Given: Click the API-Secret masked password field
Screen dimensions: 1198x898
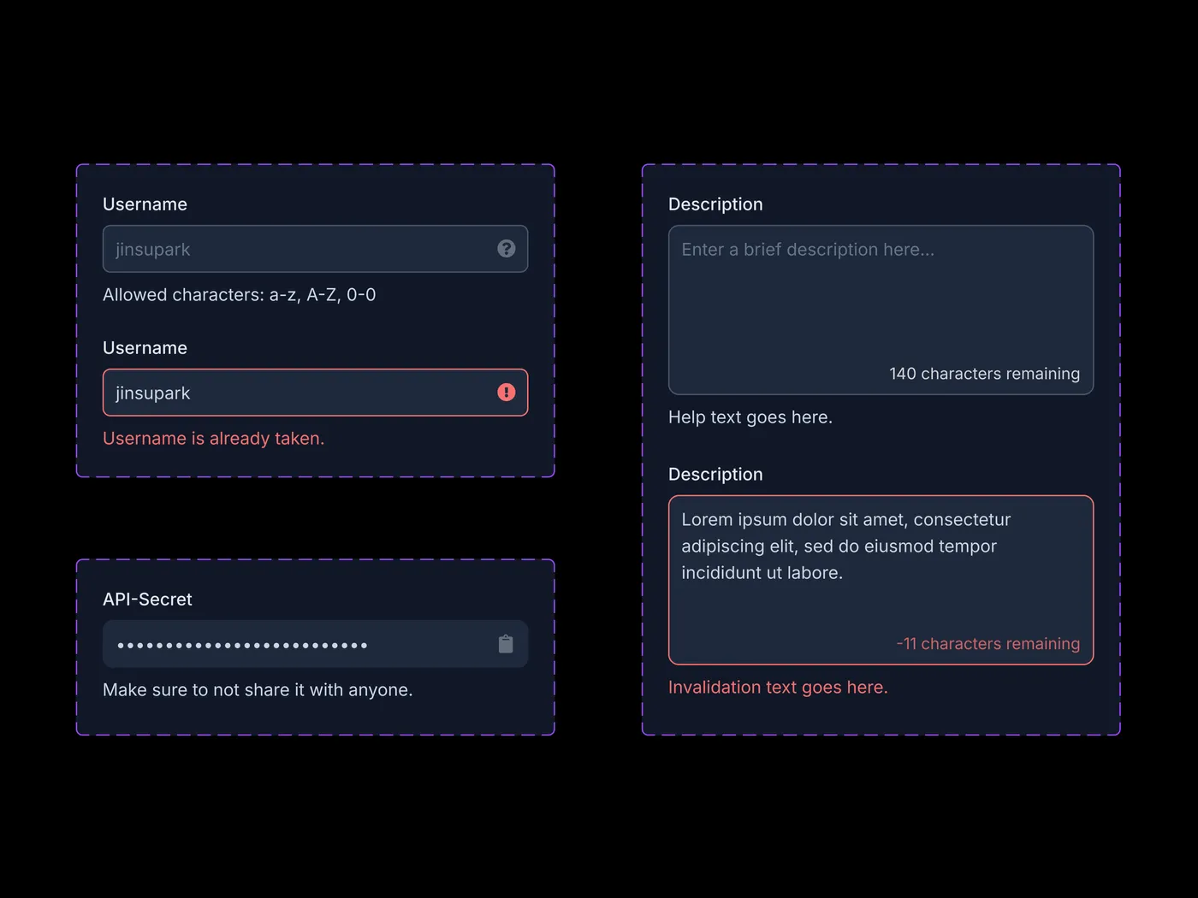Looking at the screenshot, I should 291,644.
